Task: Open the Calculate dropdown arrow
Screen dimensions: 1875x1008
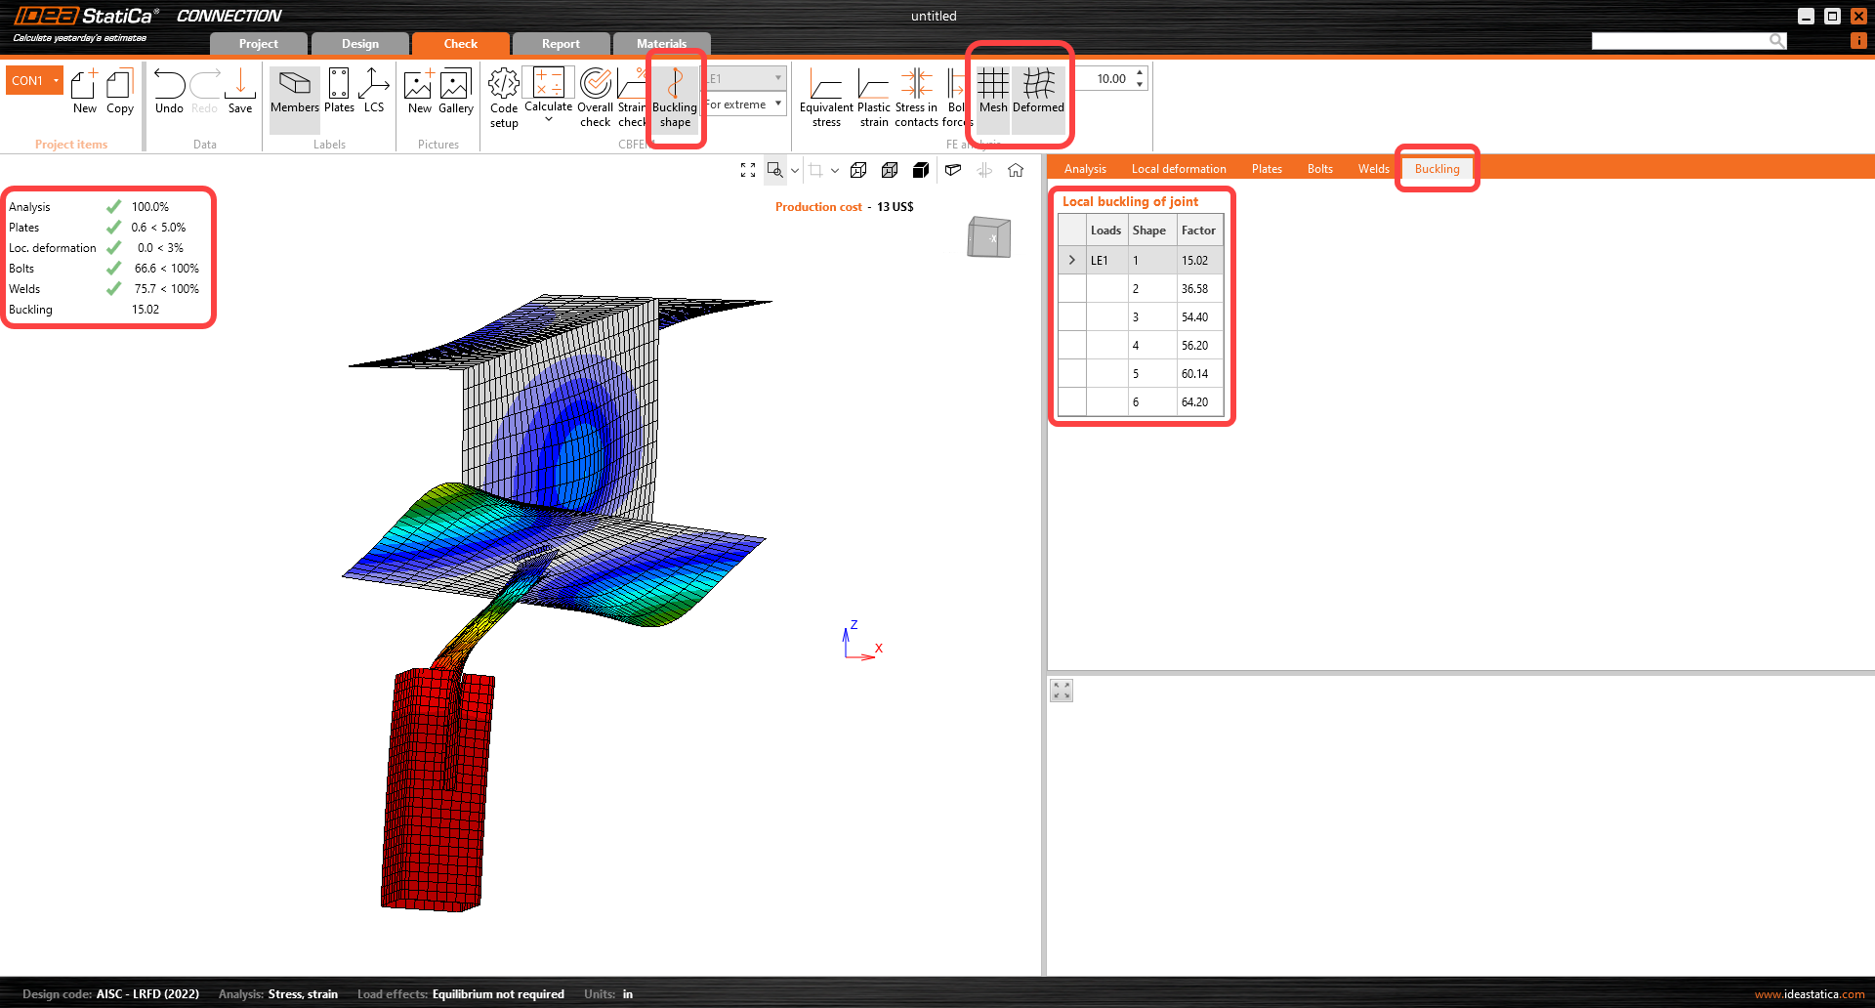Action: click(549, 119)
